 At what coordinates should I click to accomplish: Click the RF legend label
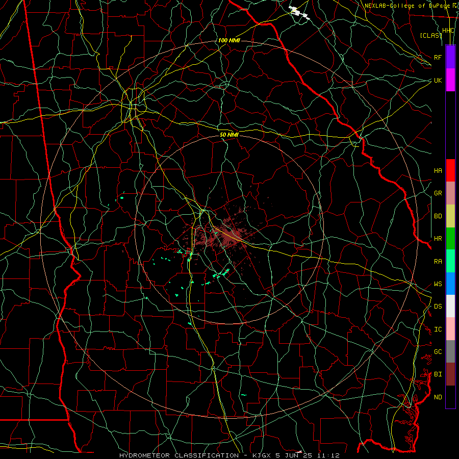[x=438, y=57]
